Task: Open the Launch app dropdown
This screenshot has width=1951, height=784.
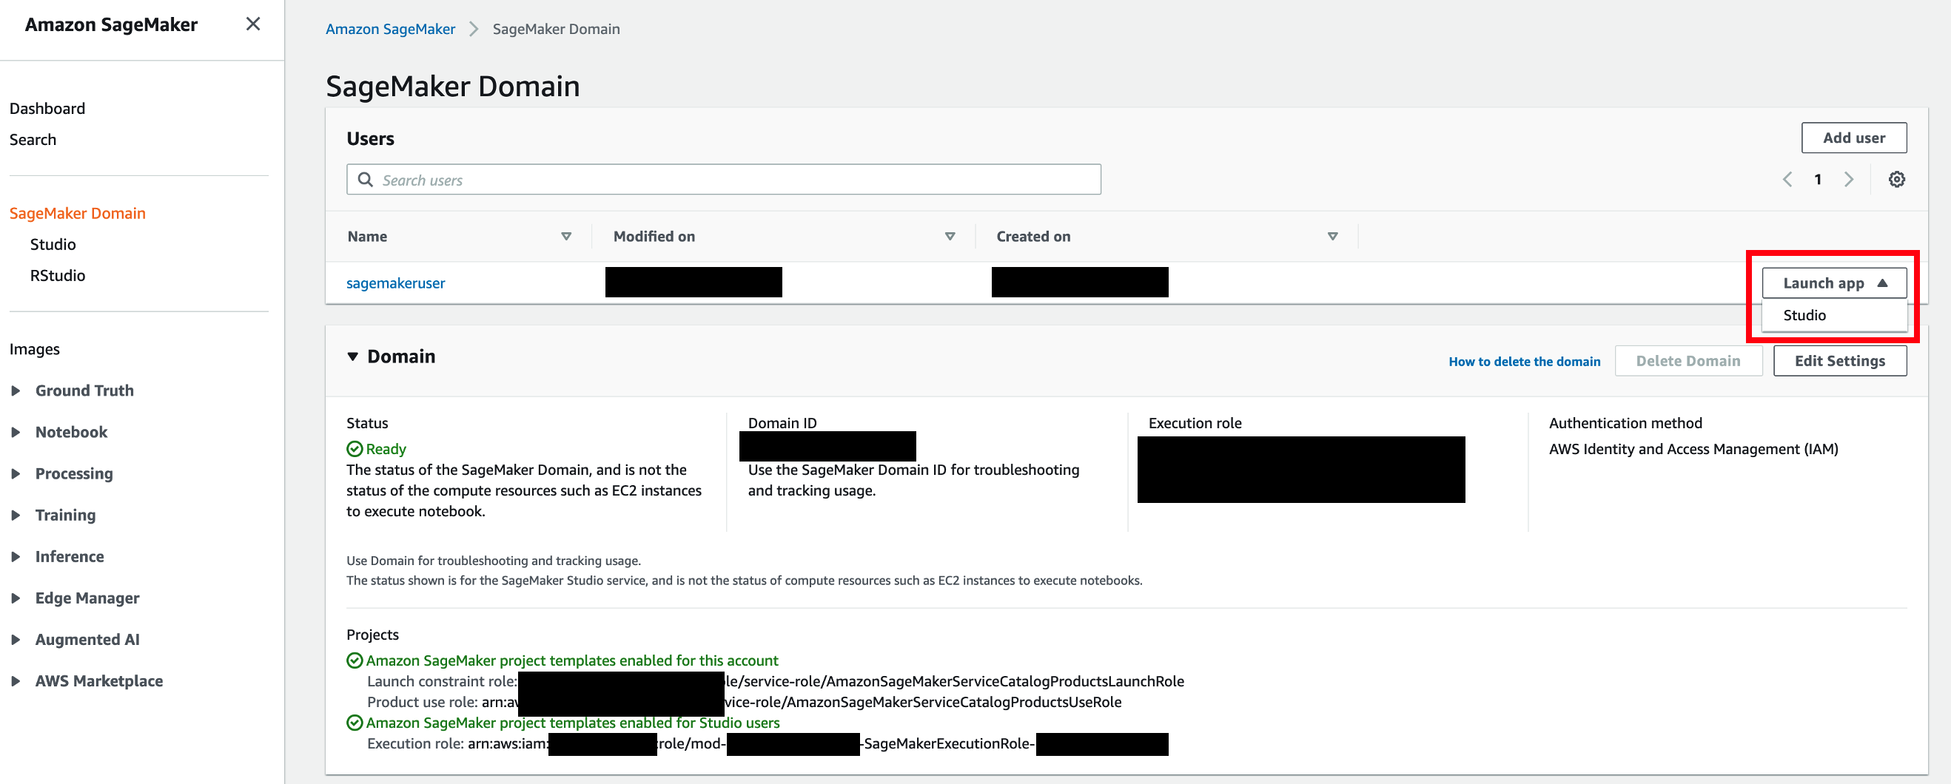Action: coord(1833,283)
